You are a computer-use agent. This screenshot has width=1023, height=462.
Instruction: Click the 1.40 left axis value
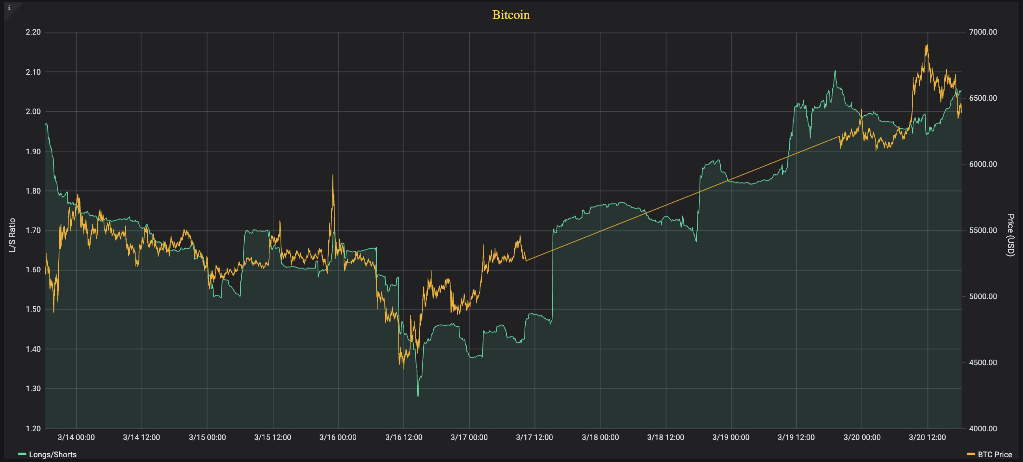pos(33,349)
